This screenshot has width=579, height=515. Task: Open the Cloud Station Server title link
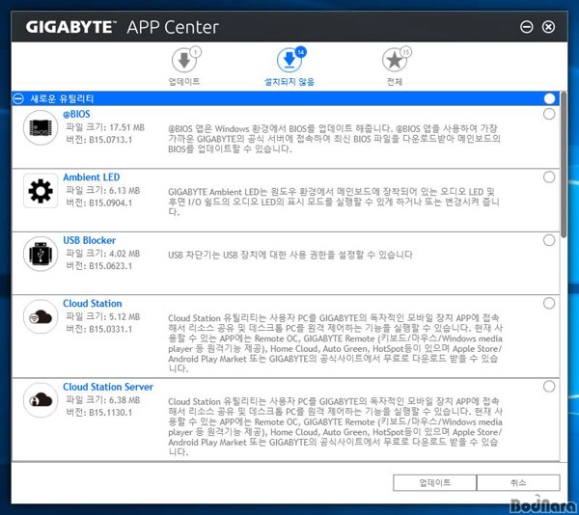point(108,387)
